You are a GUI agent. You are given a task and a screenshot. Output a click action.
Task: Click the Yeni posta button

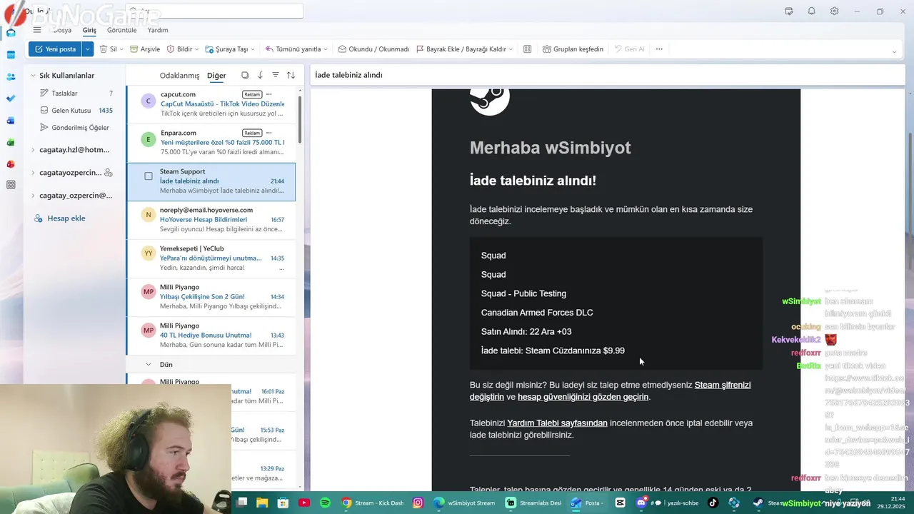point(56,49)
